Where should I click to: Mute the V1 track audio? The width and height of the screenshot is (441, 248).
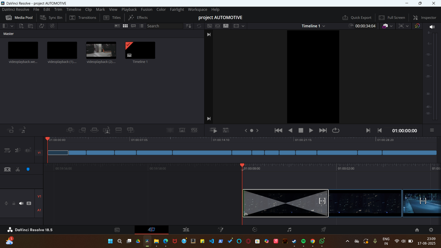(x=21, y=203)
